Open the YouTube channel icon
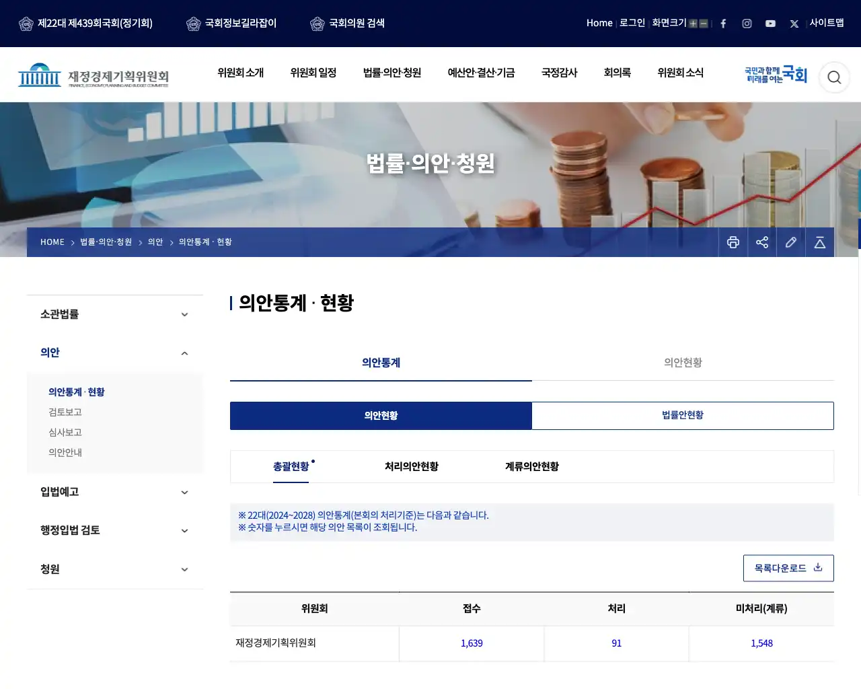861x689 pixels. (x=770, y=24)
